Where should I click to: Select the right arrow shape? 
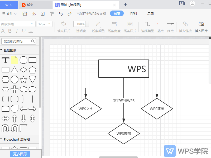32,108
